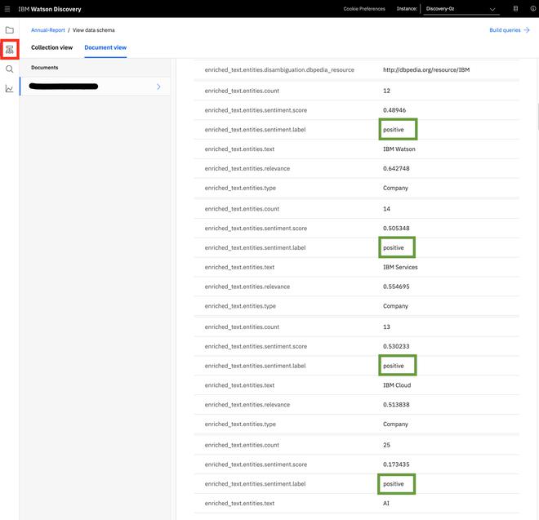Click the Build queries link

pos(509,30)
